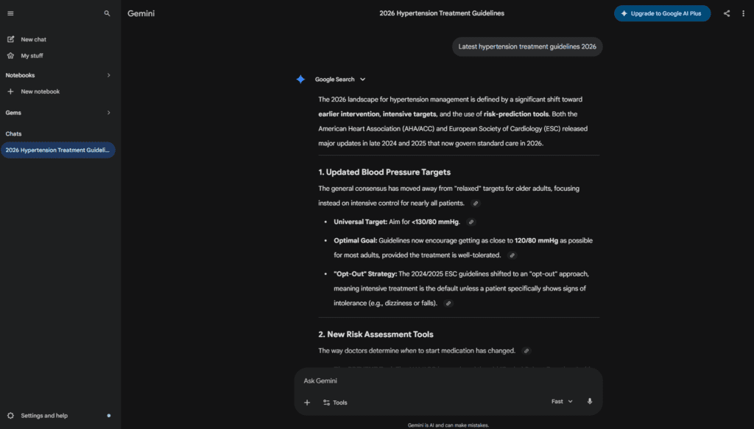Image resolution: width=754 pixels, height=429 pixels.
Task: Click the New chat pencil icon
Action: [10, 40]
